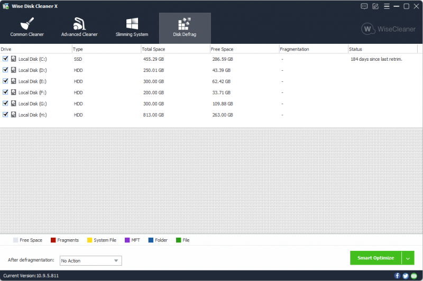Image resolution: width=423 pixels, height=281 pixels.
Task: Click the 813.00 GB total space value
Action: coord(153,115)
